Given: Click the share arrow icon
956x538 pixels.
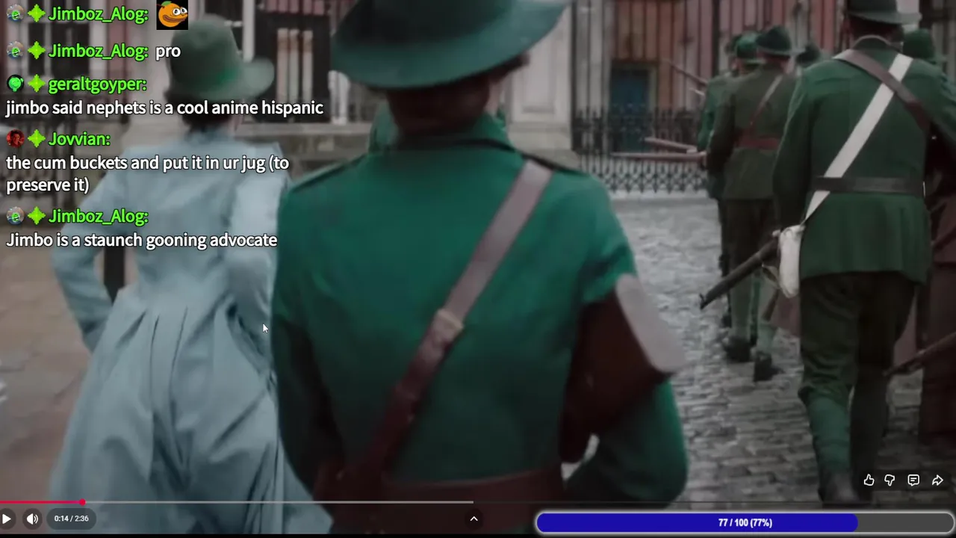Looking at the screenshot, I should 937,480.
